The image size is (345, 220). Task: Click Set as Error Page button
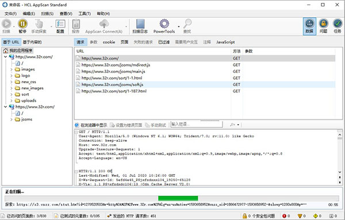126,125
